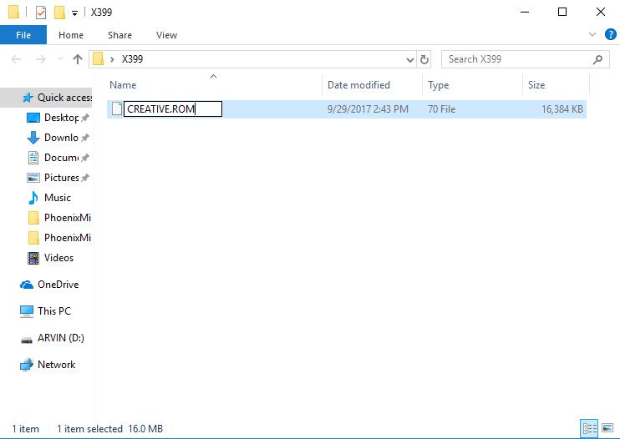Click the CREATIVE.ROM file icon
Viewport: 620px width, 439px height.
[117, 108]
